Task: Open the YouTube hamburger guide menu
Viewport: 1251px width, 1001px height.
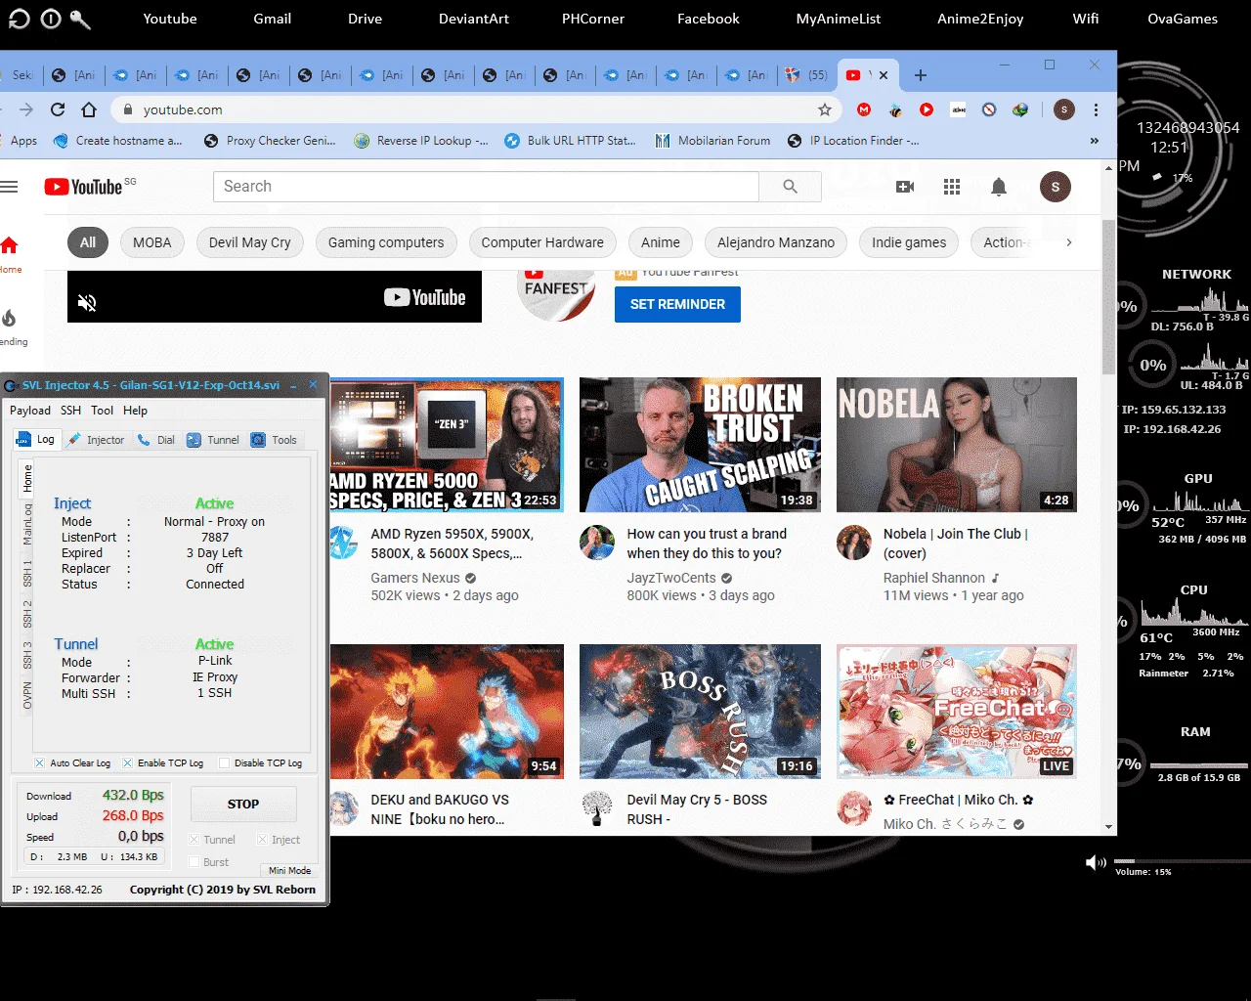Action: coord(9,187)
